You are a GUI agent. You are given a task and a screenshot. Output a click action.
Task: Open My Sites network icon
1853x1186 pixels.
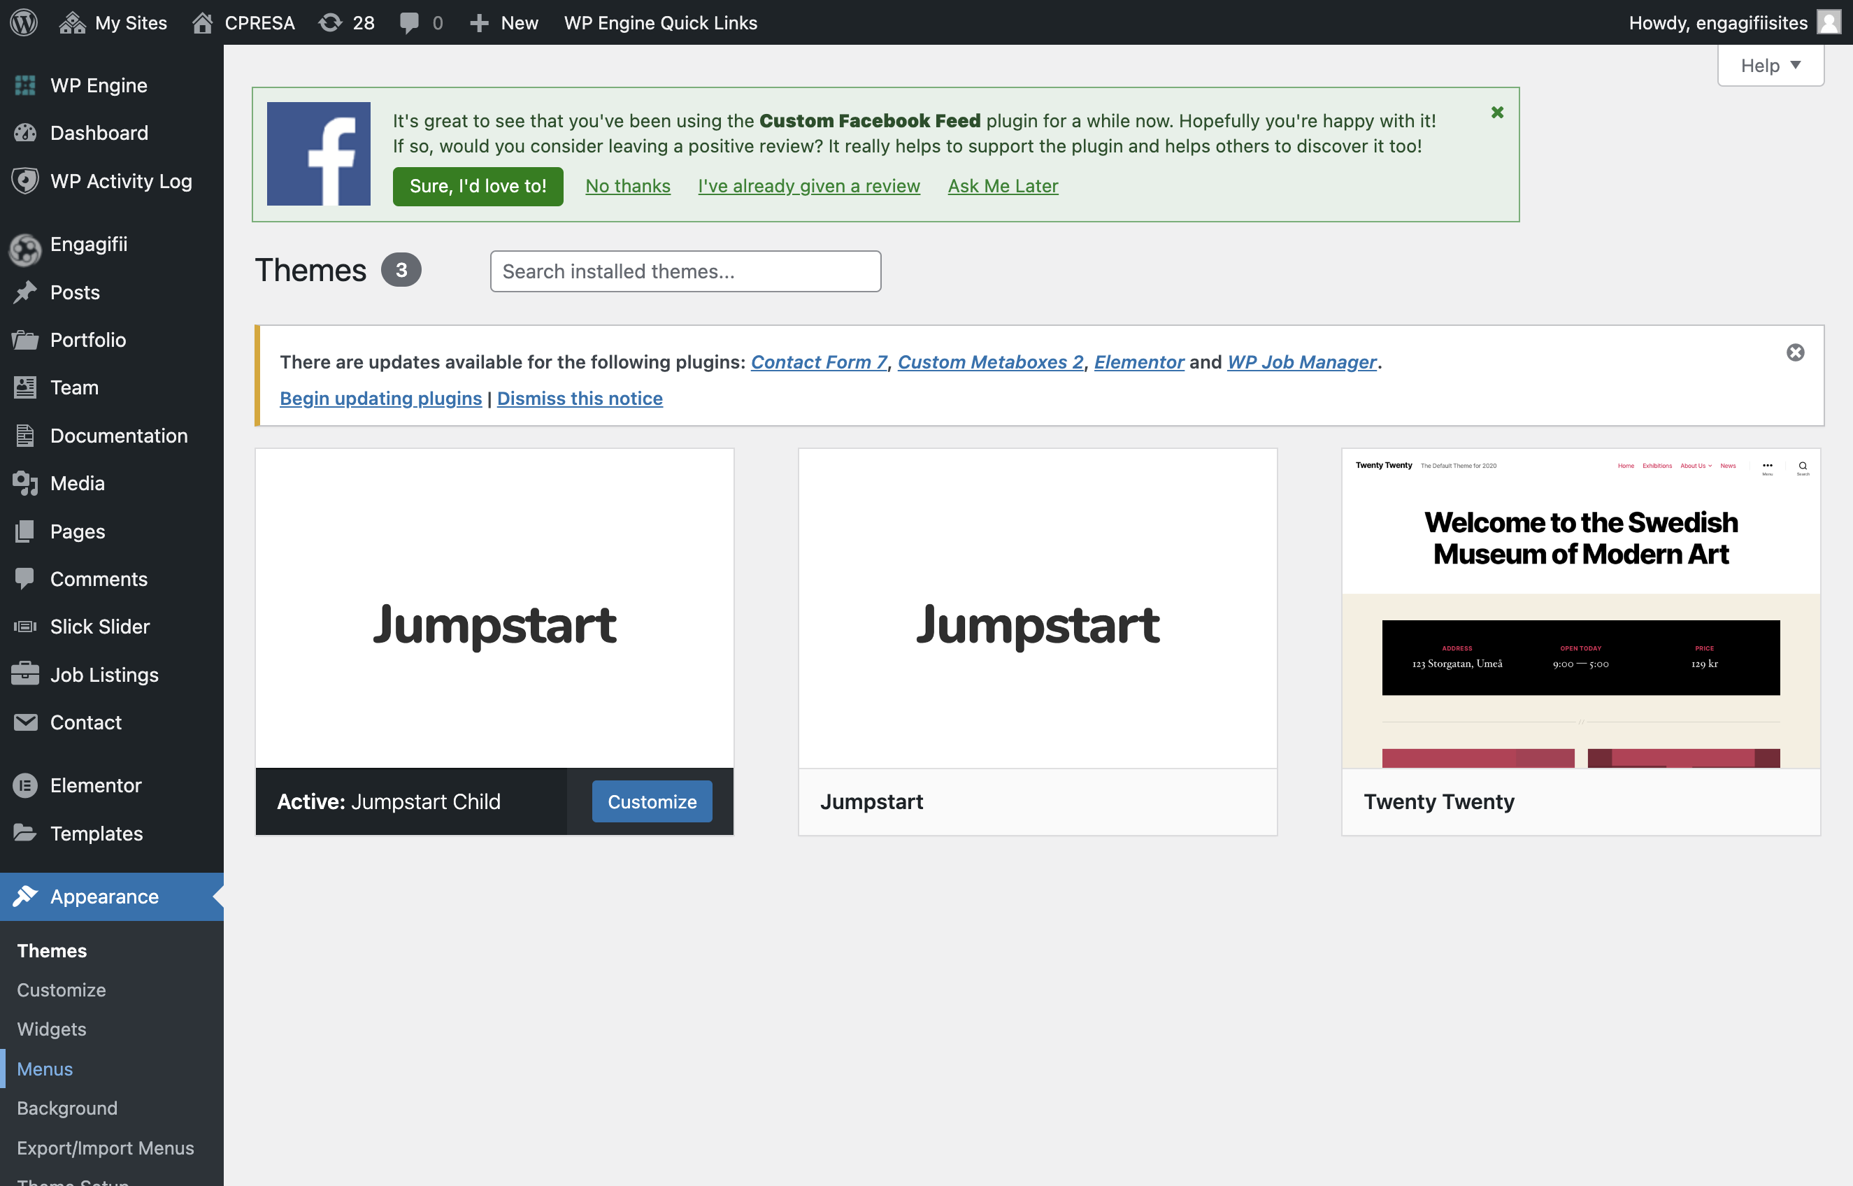(x=72, y=22)
